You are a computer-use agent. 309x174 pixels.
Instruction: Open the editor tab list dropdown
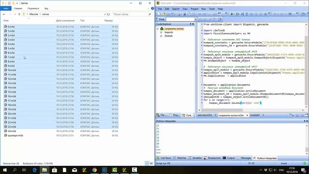(292, 115)
